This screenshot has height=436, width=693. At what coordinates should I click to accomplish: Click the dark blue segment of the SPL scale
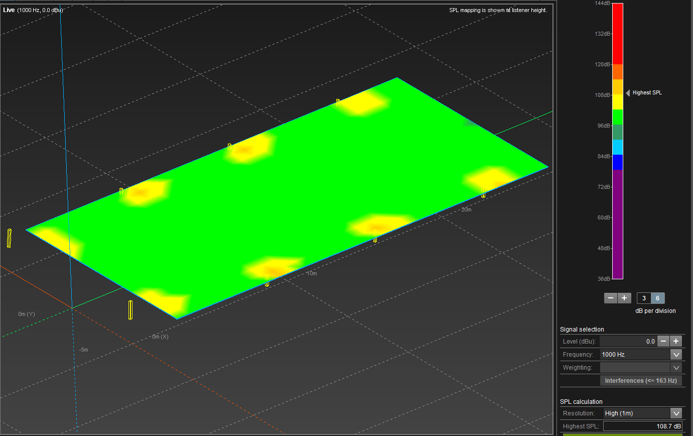(618, 162)
